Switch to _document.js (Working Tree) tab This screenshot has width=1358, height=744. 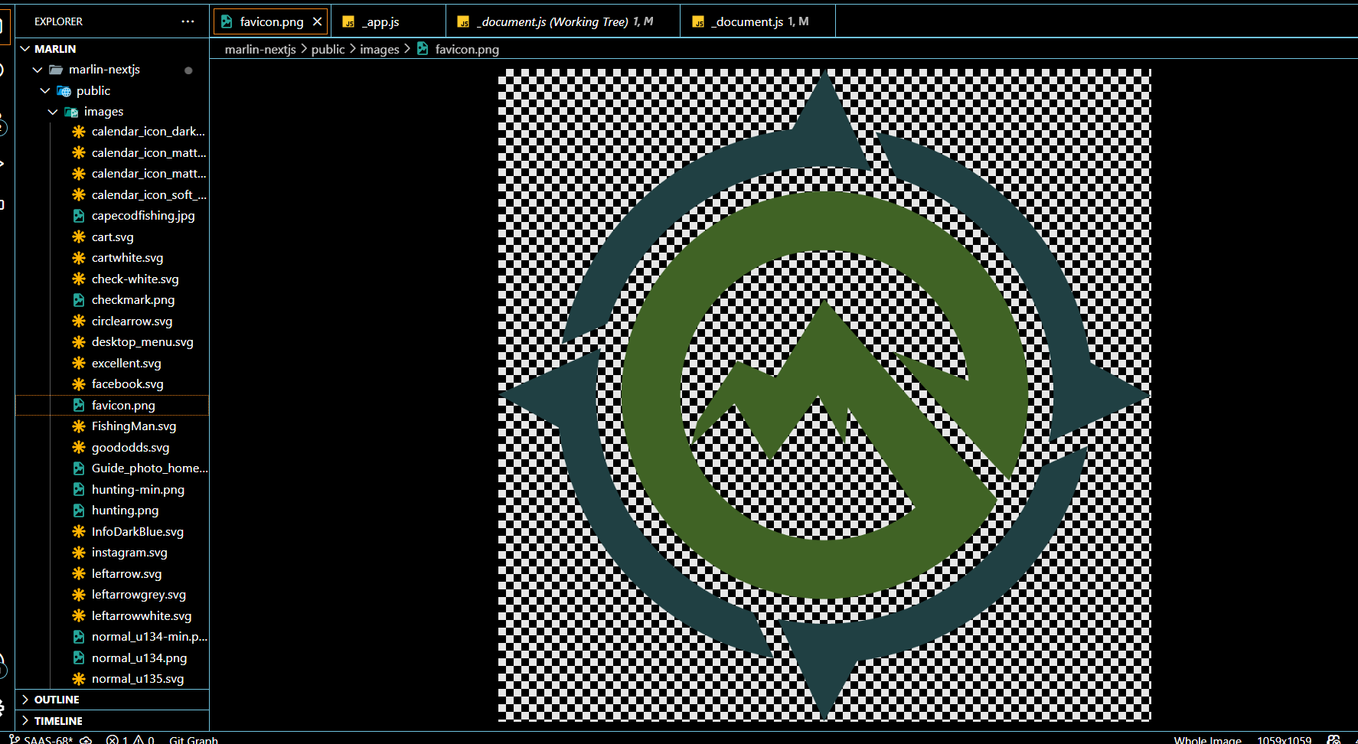(554, 22)
